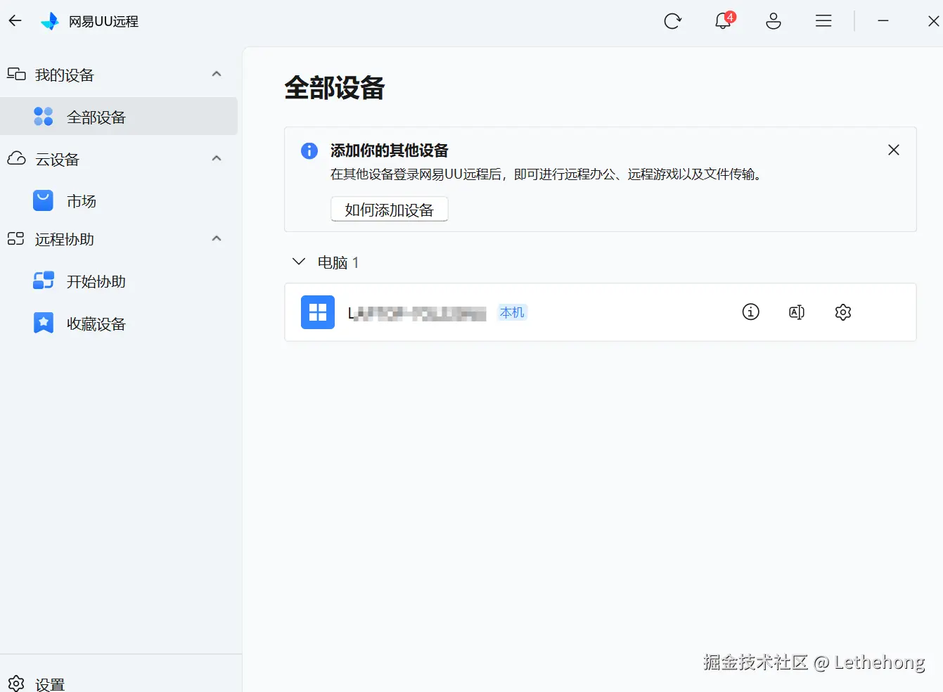
Task: Click the 我的设备 section header
Action: click(x=119, y=75)
